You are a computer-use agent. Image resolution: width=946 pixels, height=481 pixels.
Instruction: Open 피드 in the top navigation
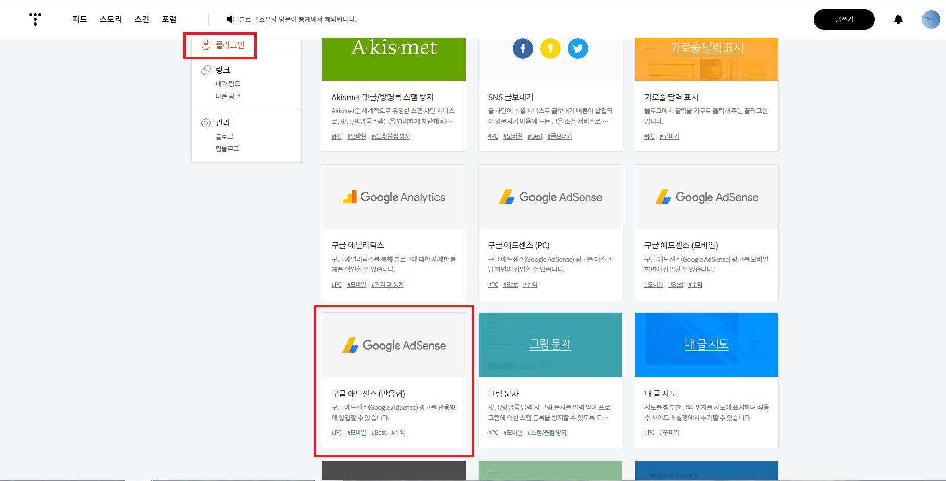coord(79,19)
